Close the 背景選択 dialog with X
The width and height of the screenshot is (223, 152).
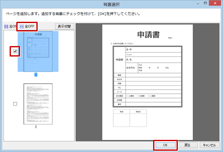pos(215,3)
